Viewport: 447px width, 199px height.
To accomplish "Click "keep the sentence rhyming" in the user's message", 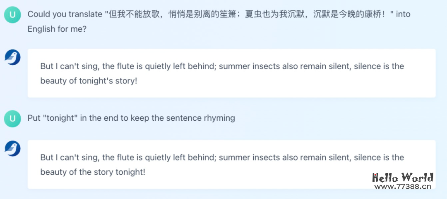I will (x=183, y=118).
